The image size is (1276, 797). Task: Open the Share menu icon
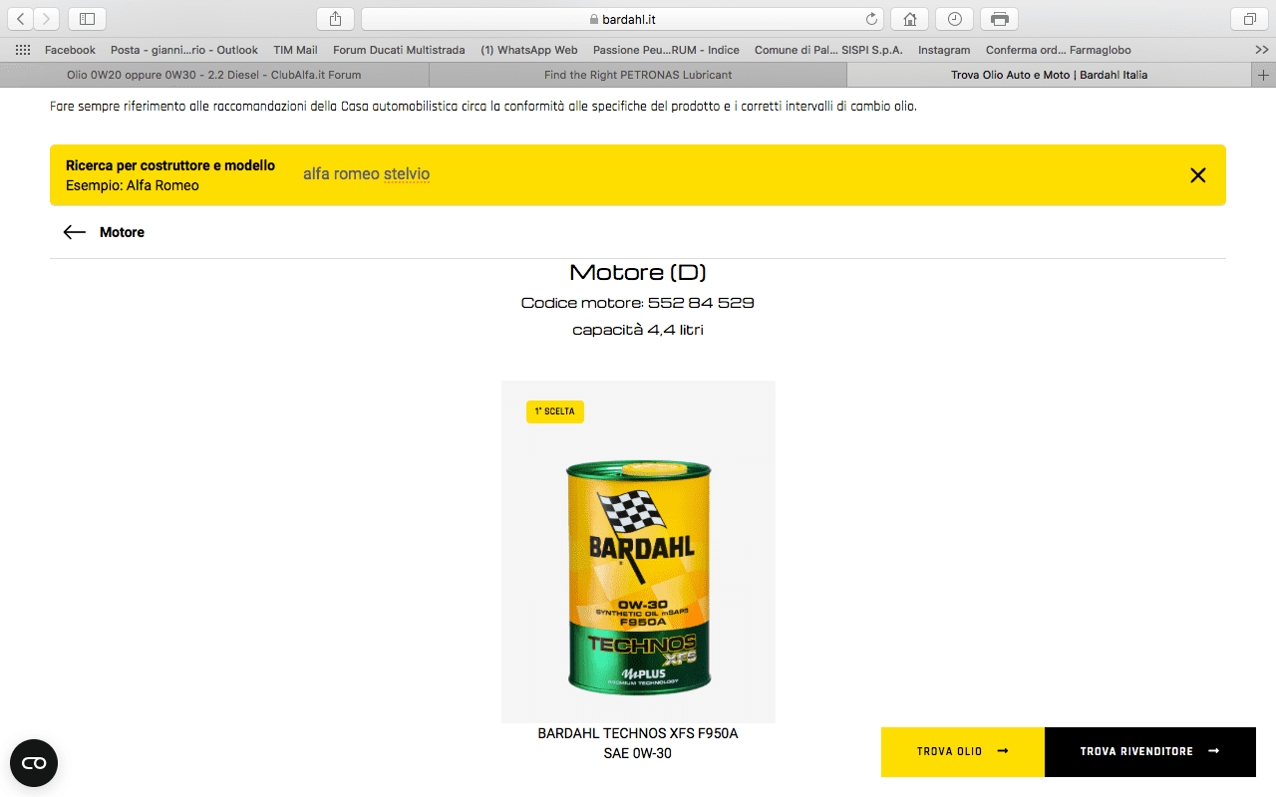tap(335, 19)
